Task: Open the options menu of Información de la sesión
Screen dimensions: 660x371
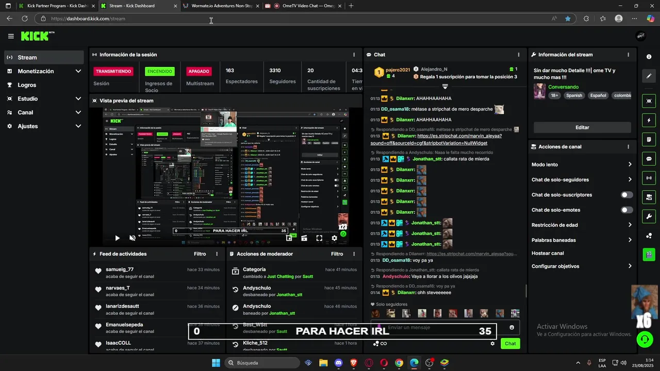Action: [354, 55]
